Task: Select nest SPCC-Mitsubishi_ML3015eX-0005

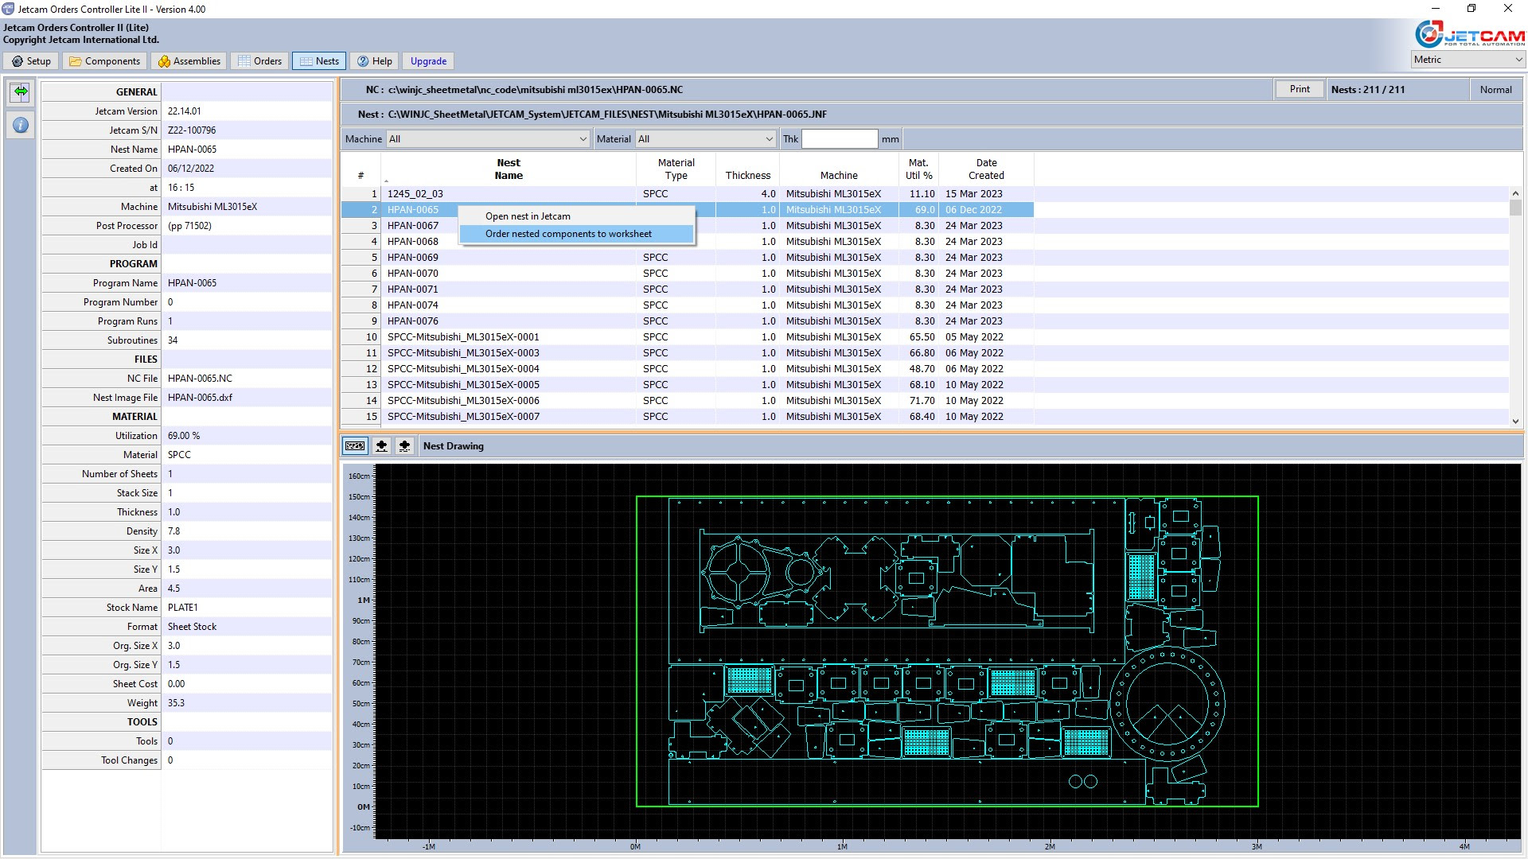Action: coord(688,385)
